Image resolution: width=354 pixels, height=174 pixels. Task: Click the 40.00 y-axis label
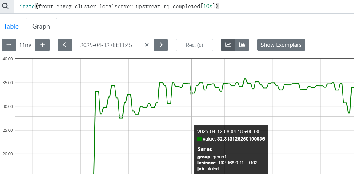tap(7, 59)
